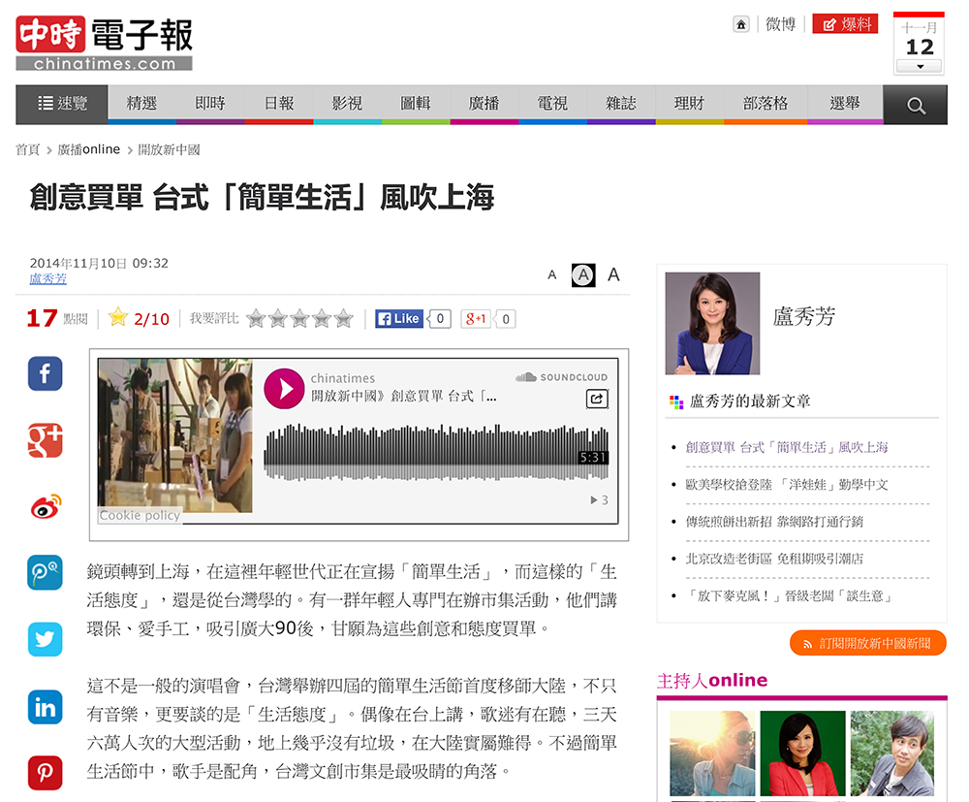Open article 歐美學校搶登陸「洋娃娃」勤學中文
This screenshot has width=969, height=802.
point(787,485)
